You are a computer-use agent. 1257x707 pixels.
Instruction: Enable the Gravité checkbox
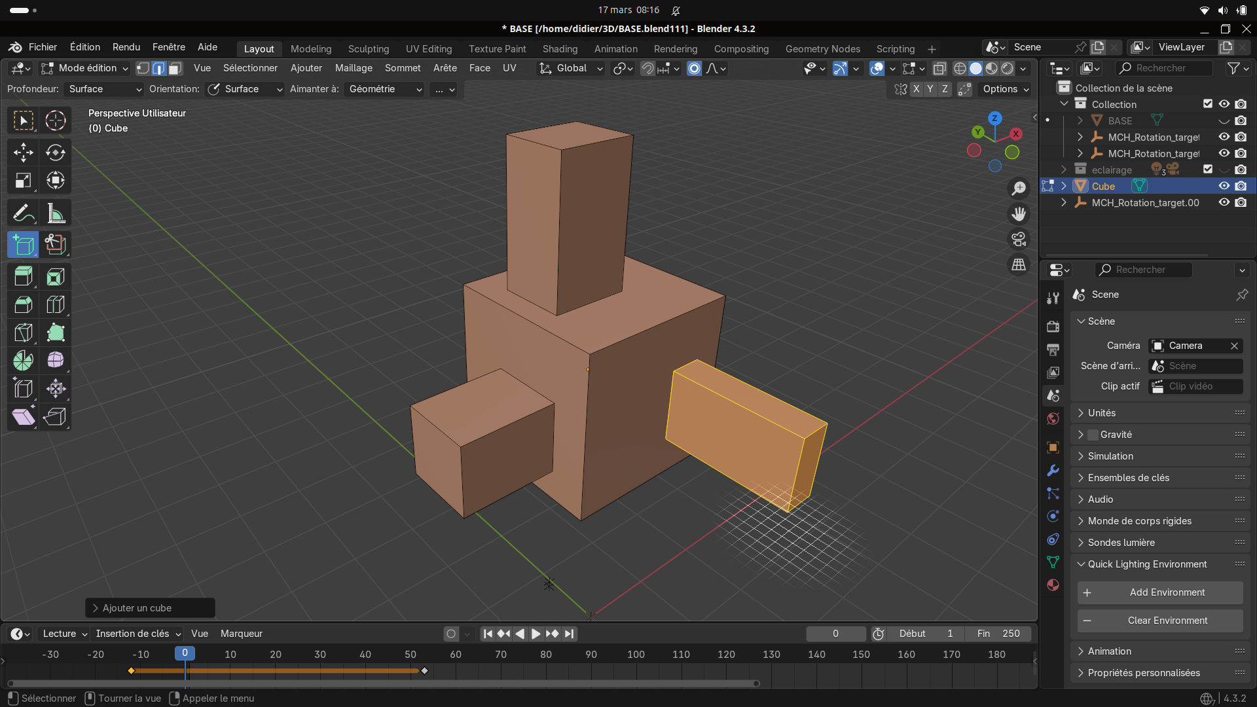pyautogui.click(x=1093, y=435)
